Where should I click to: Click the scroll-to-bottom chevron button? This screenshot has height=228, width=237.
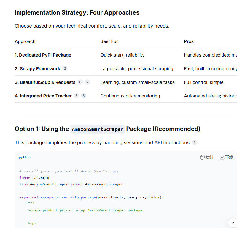(232, 223)
